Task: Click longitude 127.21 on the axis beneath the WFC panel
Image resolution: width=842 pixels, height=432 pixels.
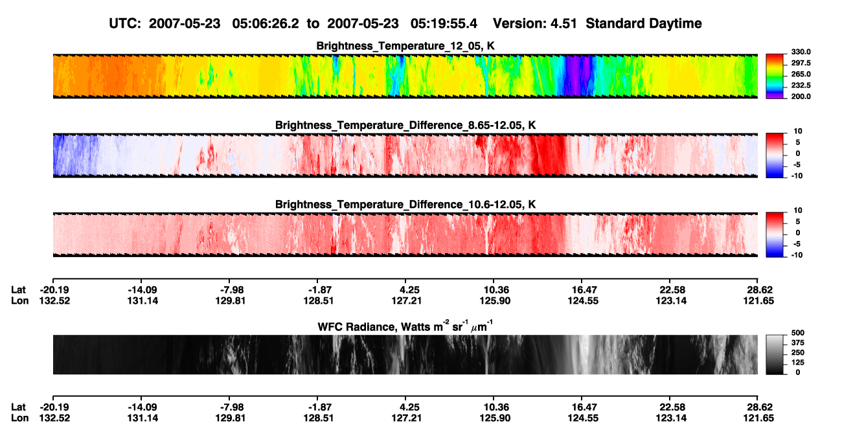Action: (405, 418)
